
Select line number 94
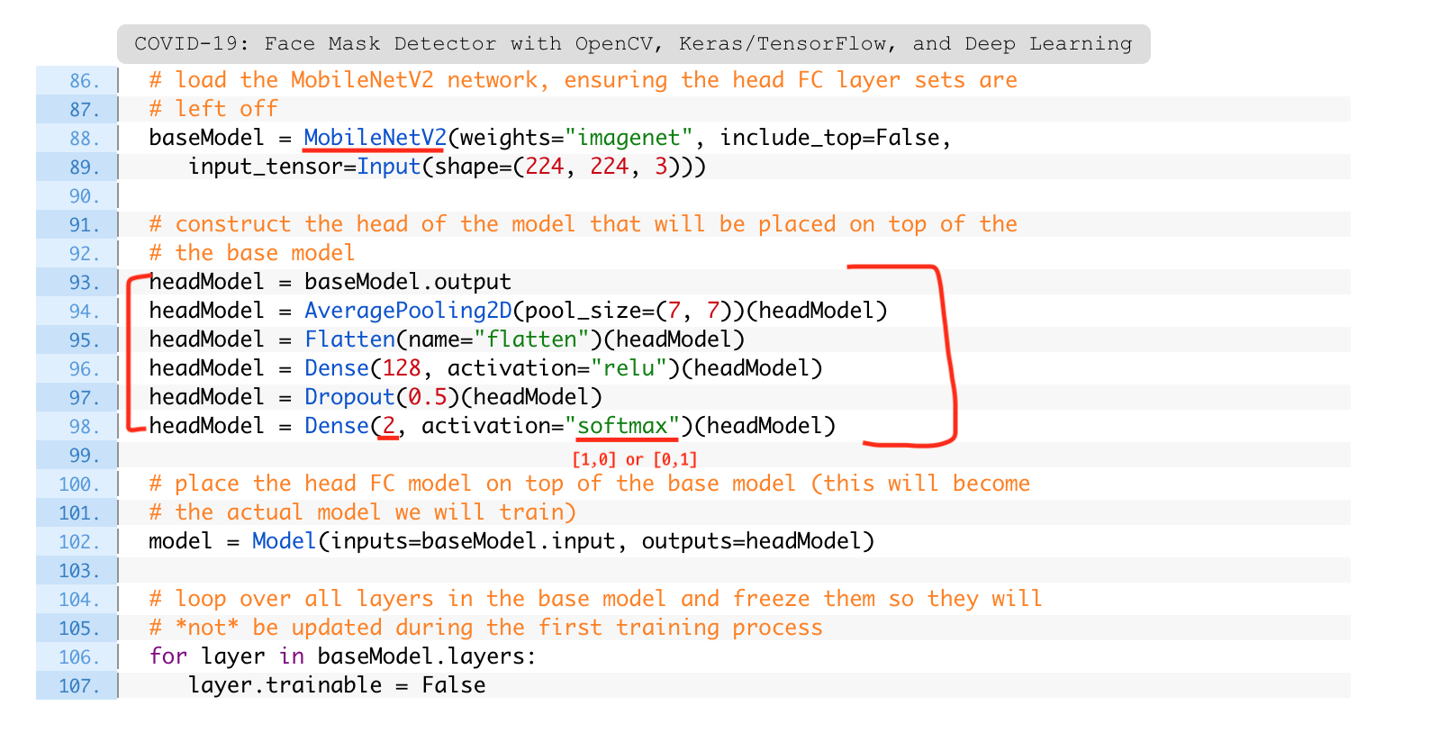(x=85, y=312)
